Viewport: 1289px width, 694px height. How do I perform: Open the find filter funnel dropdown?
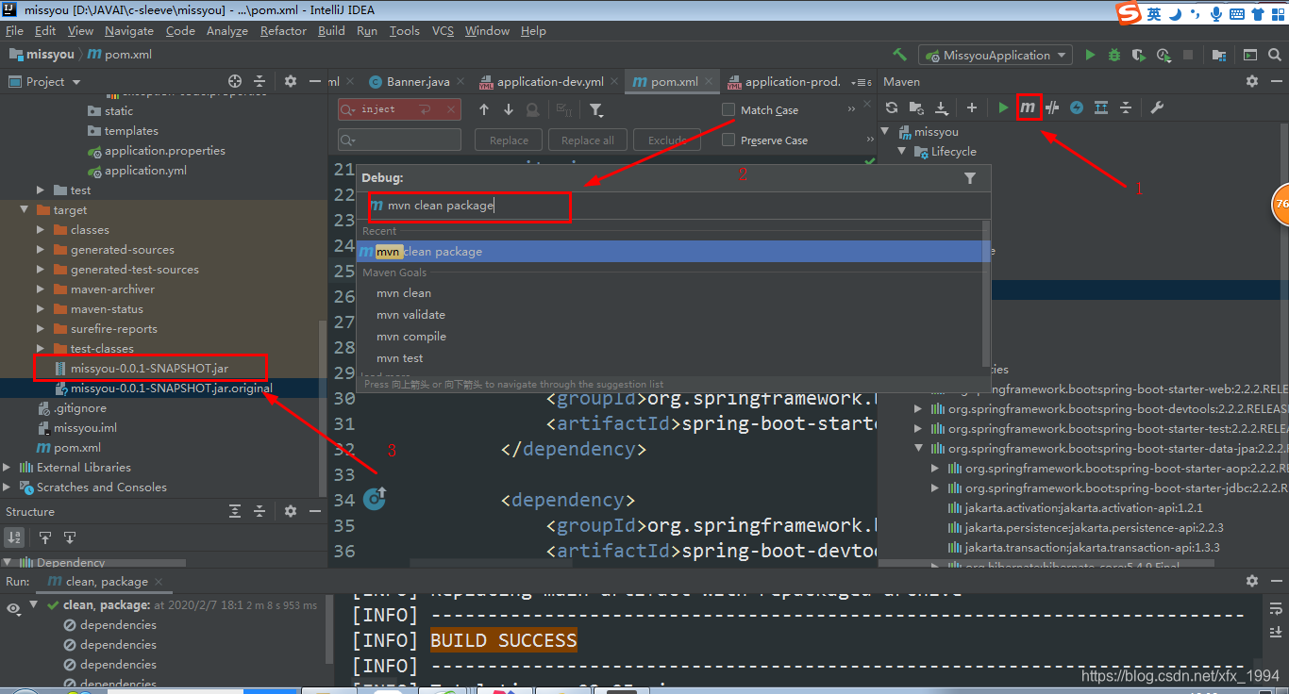click(596, 109)
